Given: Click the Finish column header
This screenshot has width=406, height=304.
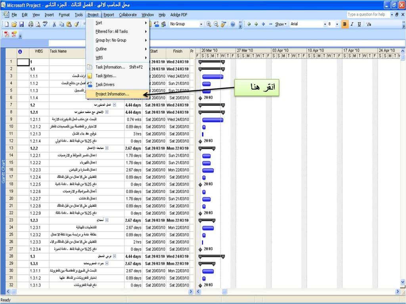Looking at the screenshot, I should click(178, 51).
